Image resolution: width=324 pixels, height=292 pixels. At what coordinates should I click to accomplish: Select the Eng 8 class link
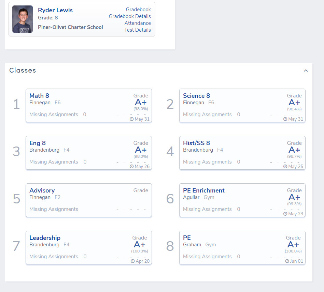pyautogui.click(x=38, y=143)
